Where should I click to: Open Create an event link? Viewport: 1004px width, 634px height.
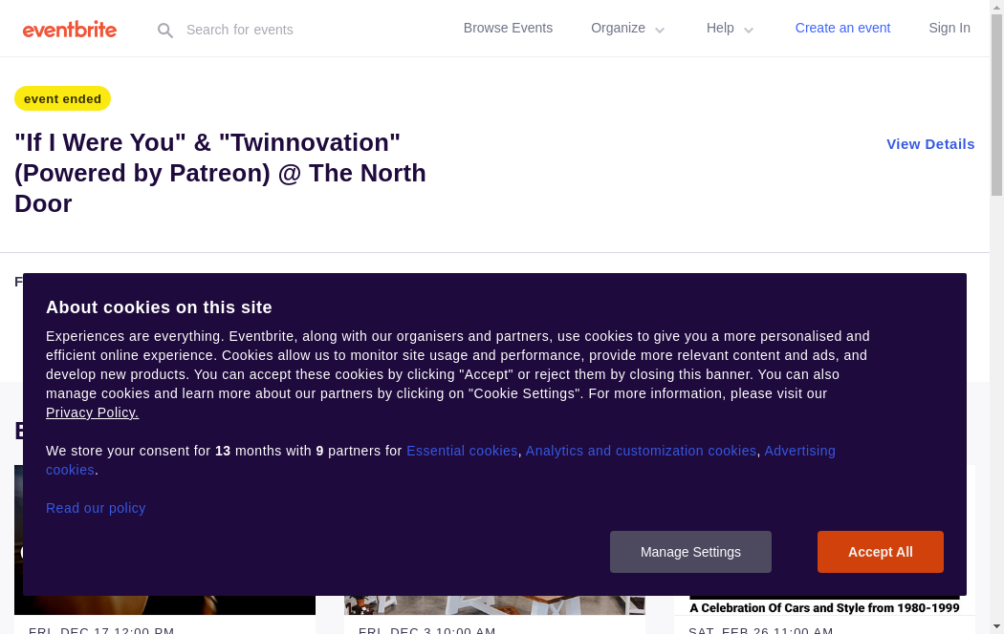coord(842,28)
